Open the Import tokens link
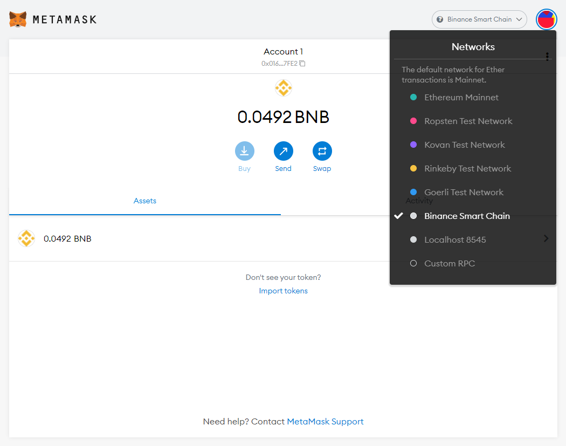 tap(284, 291)
